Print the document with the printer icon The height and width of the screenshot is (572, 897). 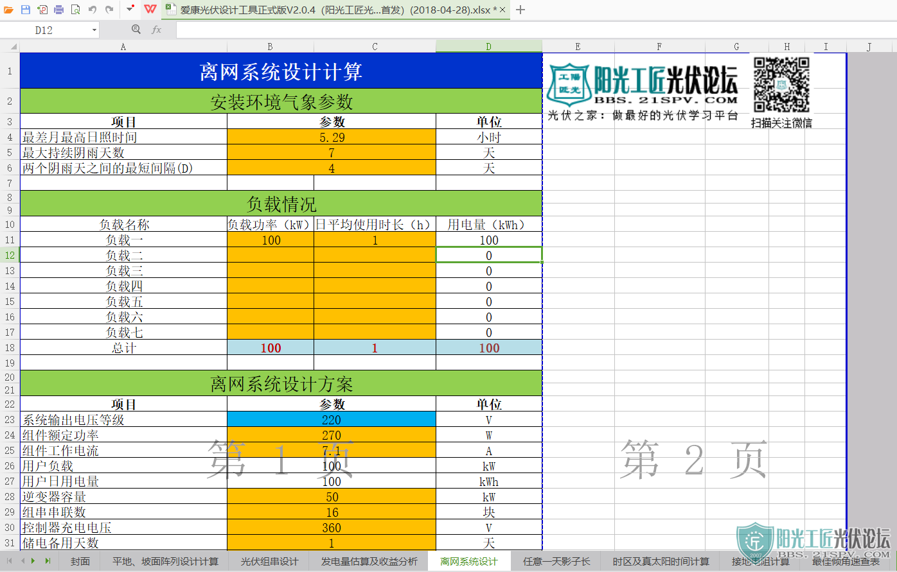click(59, 10)
